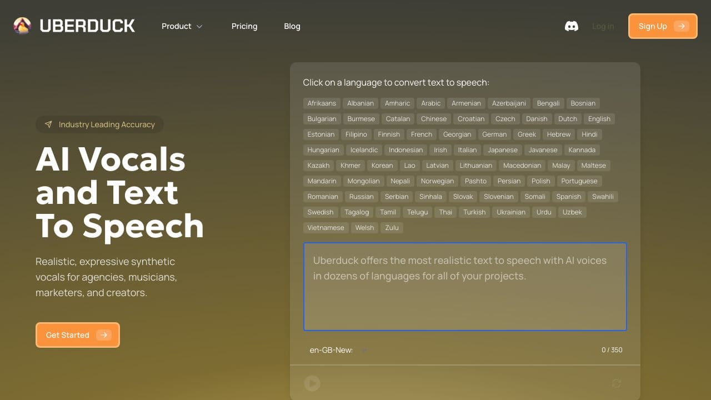Play the generated speech audio
The height and width of the screenshot is (400, 711).
click(x=312, y=383)
